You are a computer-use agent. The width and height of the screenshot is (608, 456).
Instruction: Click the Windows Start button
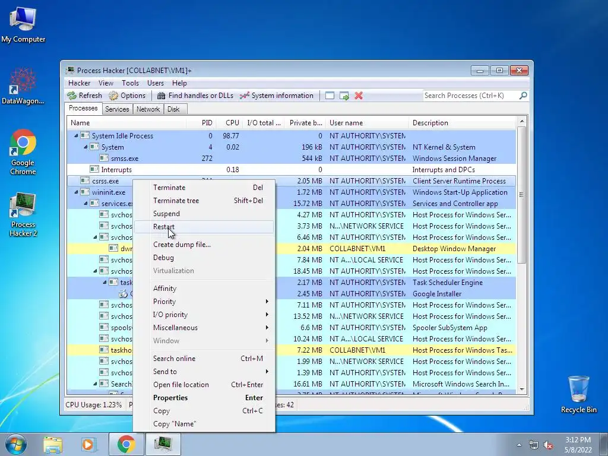coord(15,444)
